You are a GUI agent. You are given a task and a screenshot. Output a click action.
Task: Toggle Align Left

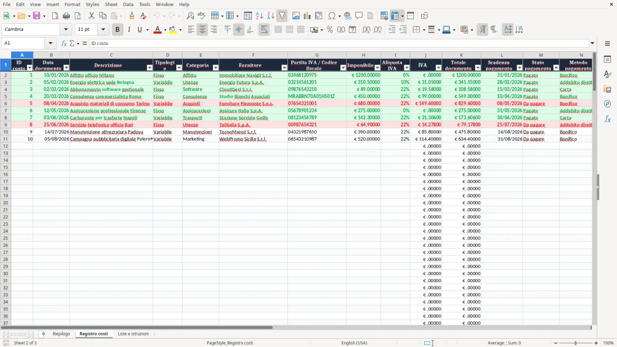click(191, 30)
